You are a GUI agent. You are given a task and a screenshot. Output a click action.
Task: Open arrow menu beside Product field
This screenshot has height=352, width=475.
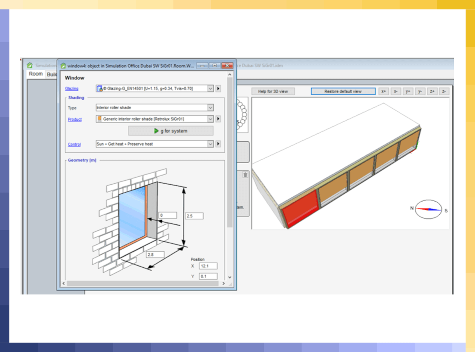[218, 119]
